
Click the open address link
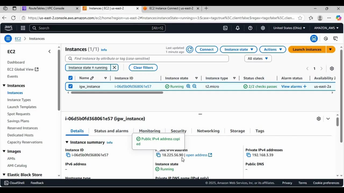(199, 155)
